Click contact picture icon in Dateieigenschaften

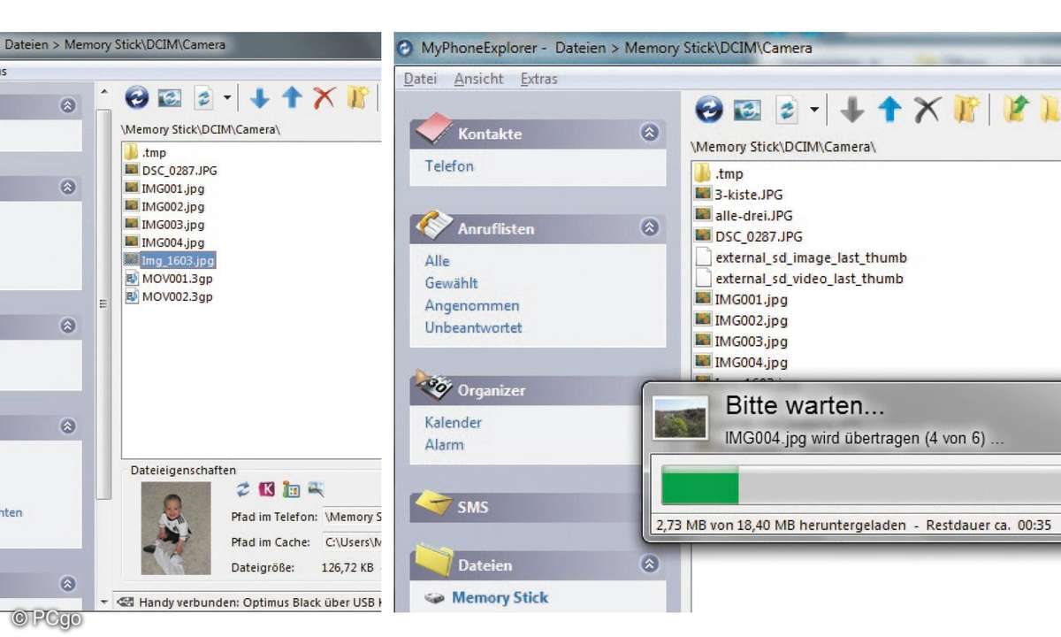(291, 488)
